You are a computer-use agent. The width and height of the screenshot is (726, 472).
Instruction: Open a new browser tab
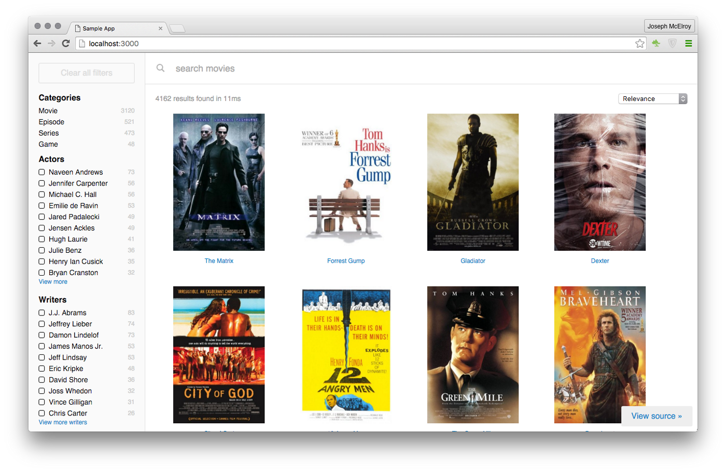pos(177,28)
